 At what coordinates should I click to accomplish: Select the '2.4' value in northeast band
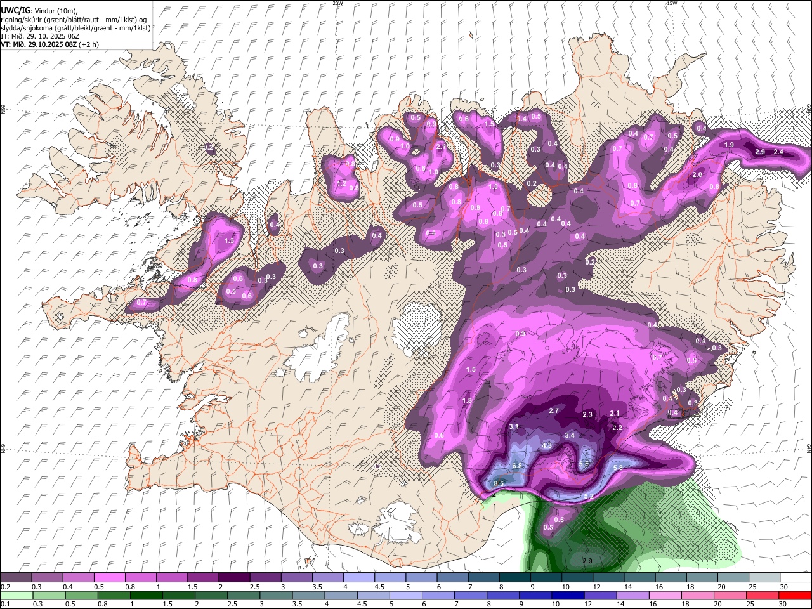pos(778,152)
